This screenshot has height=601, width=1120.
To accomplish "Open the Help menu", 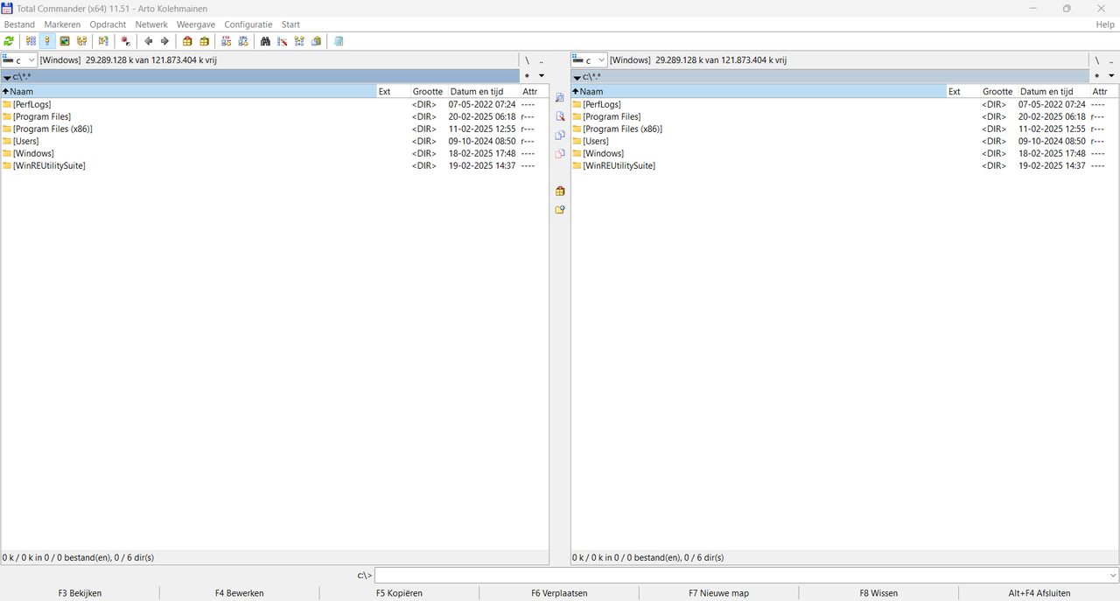I will point(1105,24).
